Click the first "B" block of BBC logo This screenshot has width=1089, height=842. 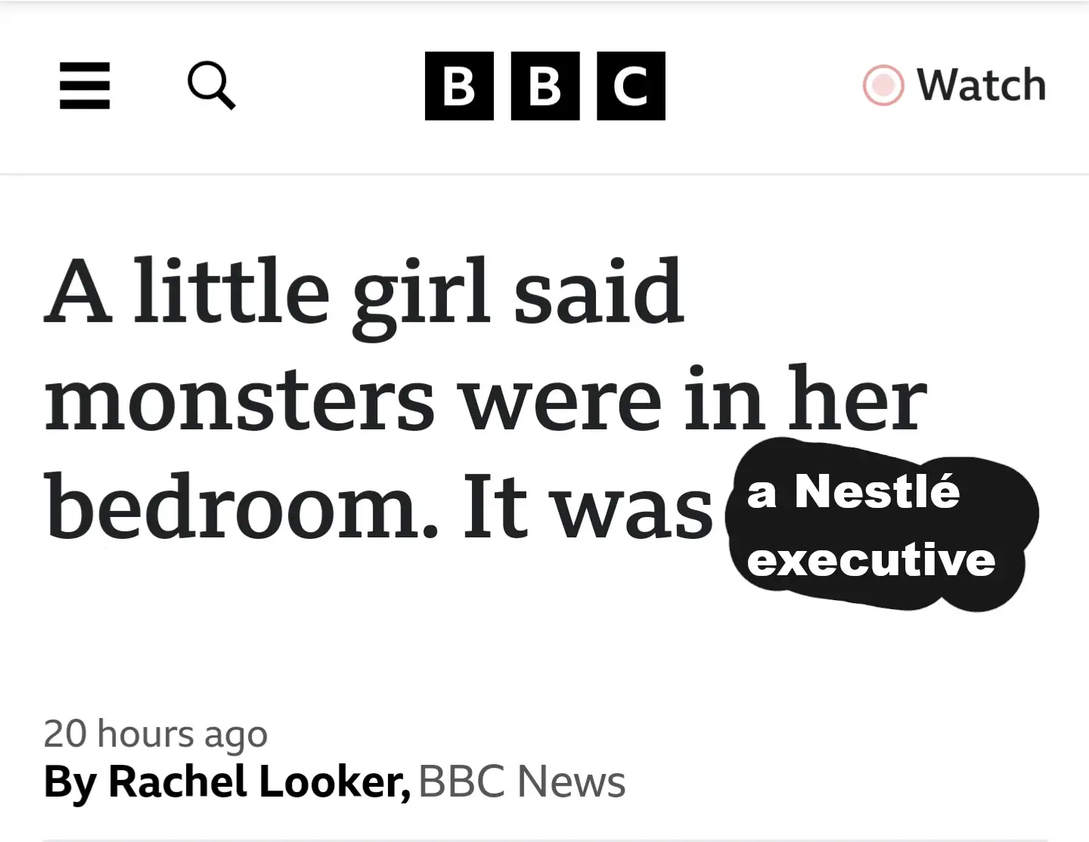459,86
